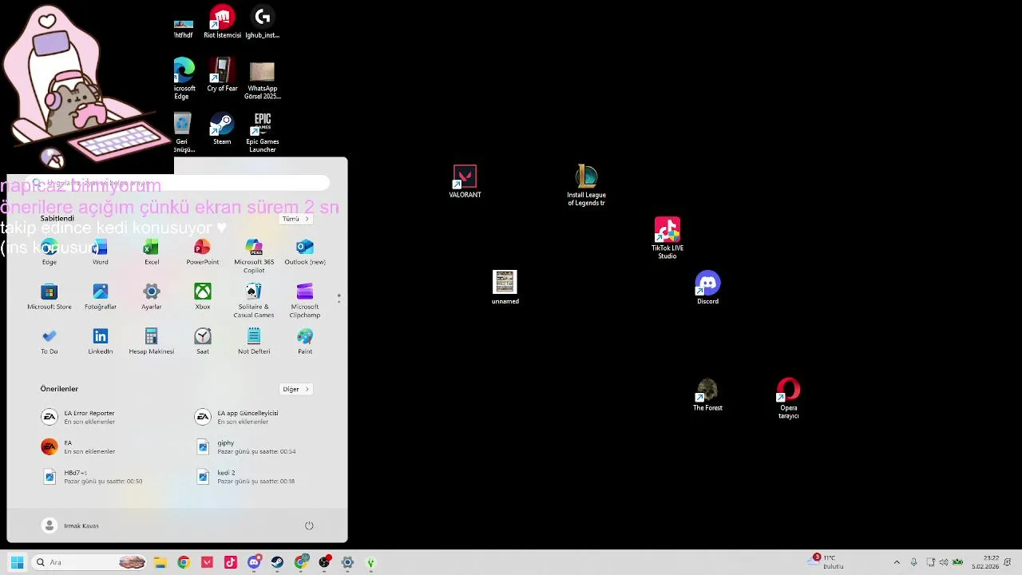Image resolution: width=1022 pixels, height=575 pixels.
Task: Open Excel from pinned Start apps
Action: click(152, 252)
